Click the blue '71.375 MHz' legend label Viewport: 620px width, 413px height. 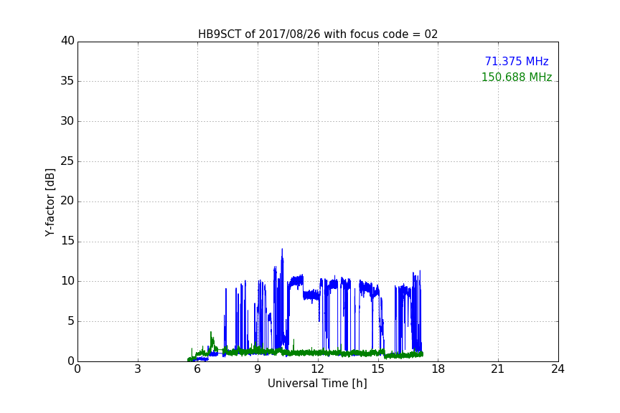click(517, 62)
